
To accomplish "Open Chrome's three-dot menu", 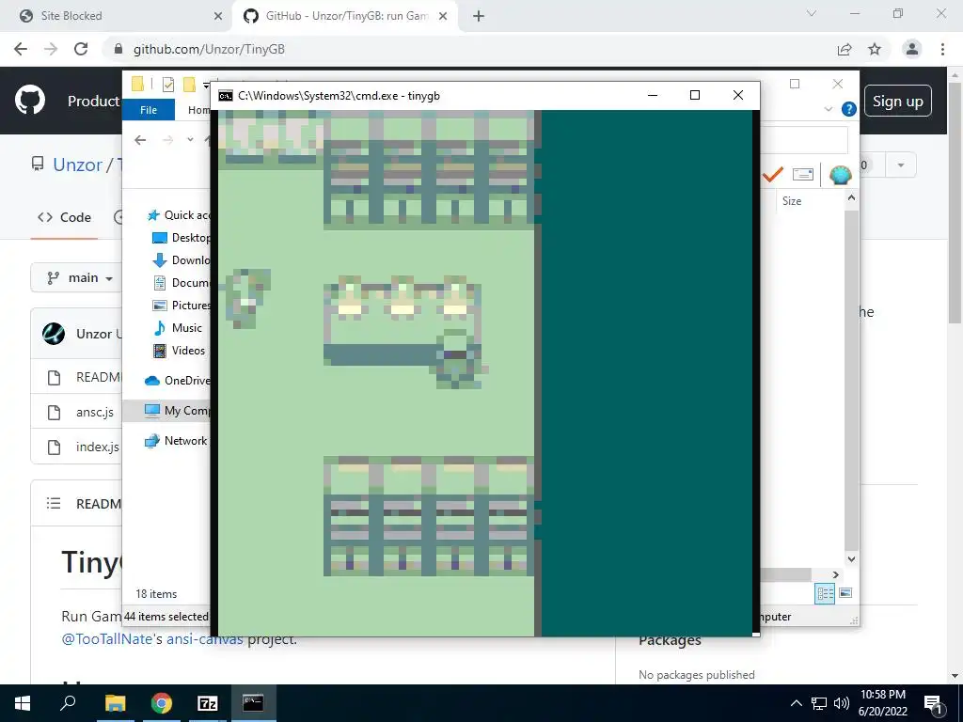I will tap(942, 49).
